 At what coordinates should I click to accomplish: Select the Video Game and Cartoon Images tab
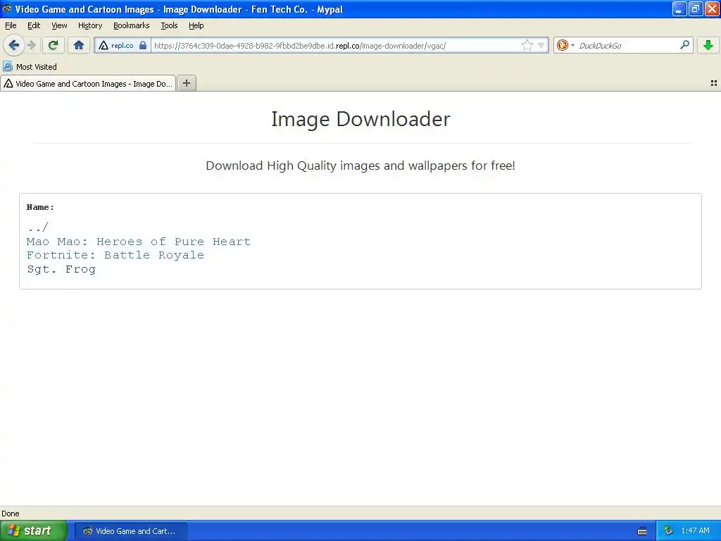click(x=88, y=83)
